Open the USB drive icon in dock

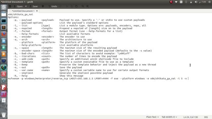coord(4,100)
